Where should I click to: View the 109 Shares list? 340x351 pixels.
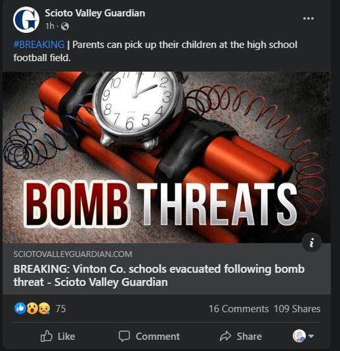tap(297, 309)
